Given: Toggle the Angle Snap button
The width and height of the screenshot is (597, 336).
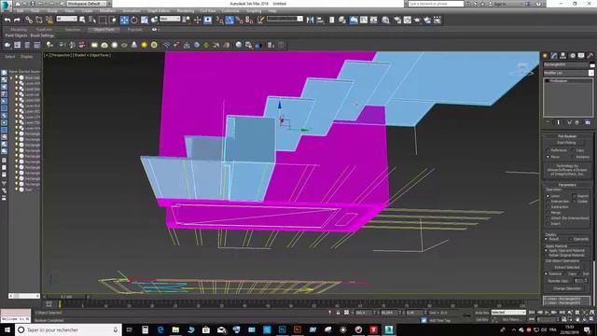Looking at the screenshot, I should click(229, 20).
